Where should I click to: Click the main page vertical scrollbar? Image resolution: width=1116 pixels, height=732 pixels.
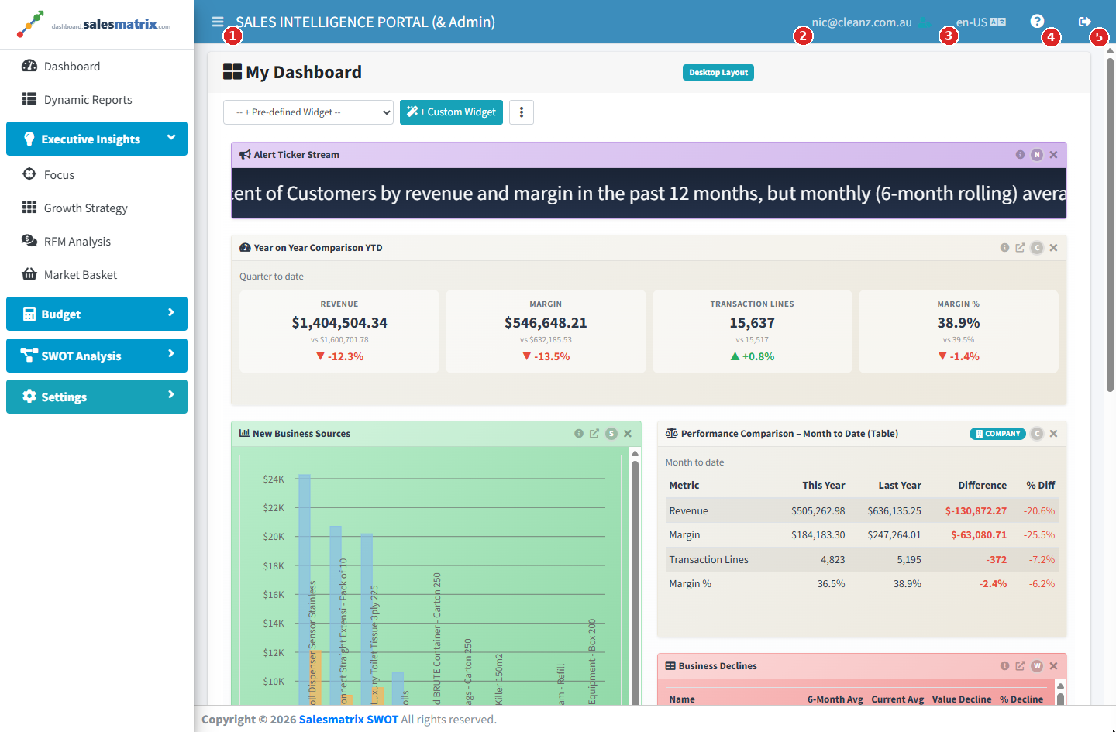coord(1110,225)
